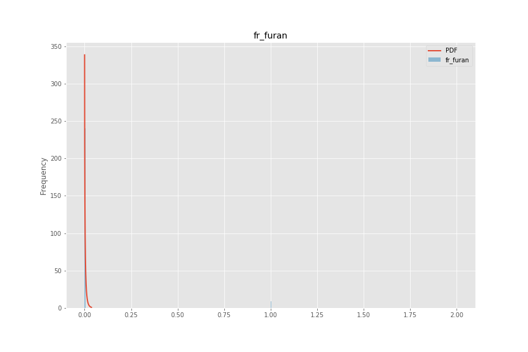Viewport: 528px width, 352px height.
Task: Click the blue fr_furan swatch in legend
Action: click(434, 60)
